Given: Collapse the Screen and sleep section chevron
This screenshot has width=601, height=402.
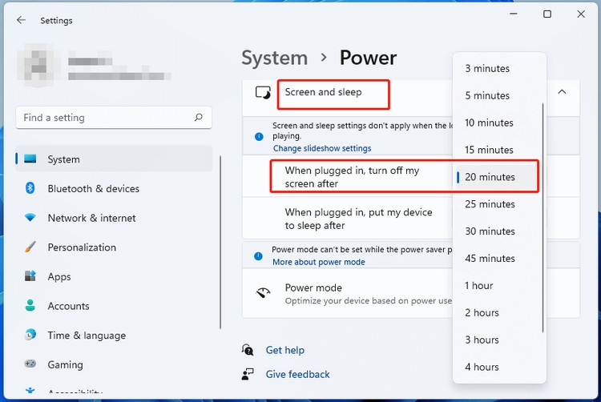Looking at the screenshot, I should point(562,92).
